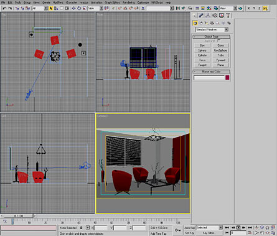
Task: Toggle the selection lock icon
Action: (x=82, y=228)
